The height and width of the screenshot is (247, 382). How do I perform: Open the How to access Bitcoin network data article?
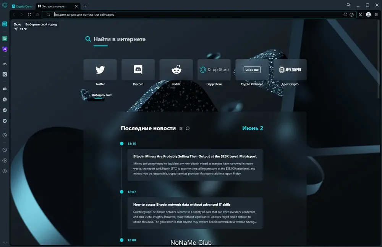click(195, 213)
